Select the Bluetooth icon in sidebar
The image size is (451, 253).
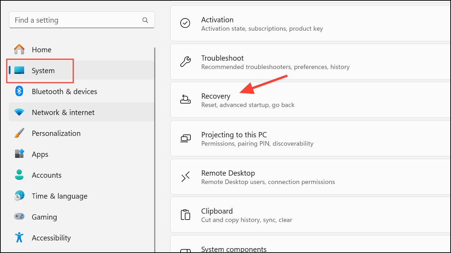pyautogui.click(x=19, y=91)
